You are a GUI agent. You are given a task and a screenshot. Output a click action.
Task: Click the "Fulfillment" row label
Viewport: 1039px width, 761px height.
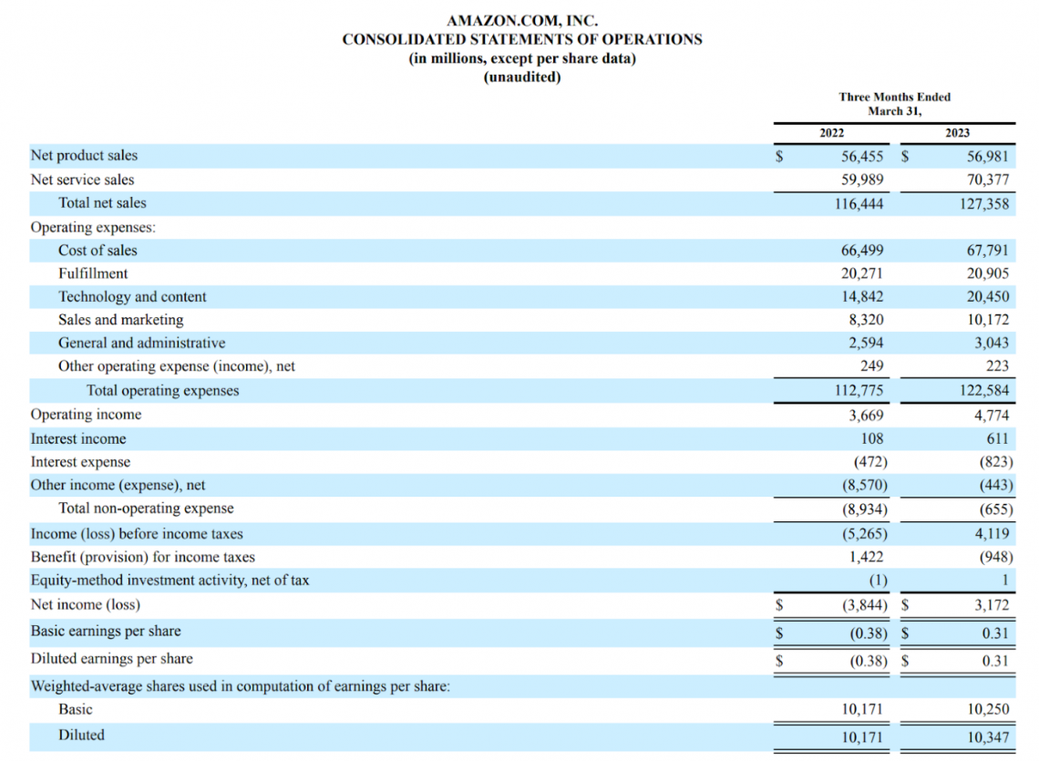93,273
